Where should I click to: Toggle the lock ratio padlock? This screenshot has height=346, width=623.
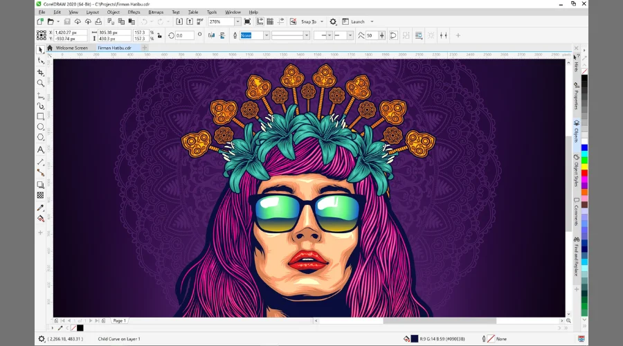[159, 35]
